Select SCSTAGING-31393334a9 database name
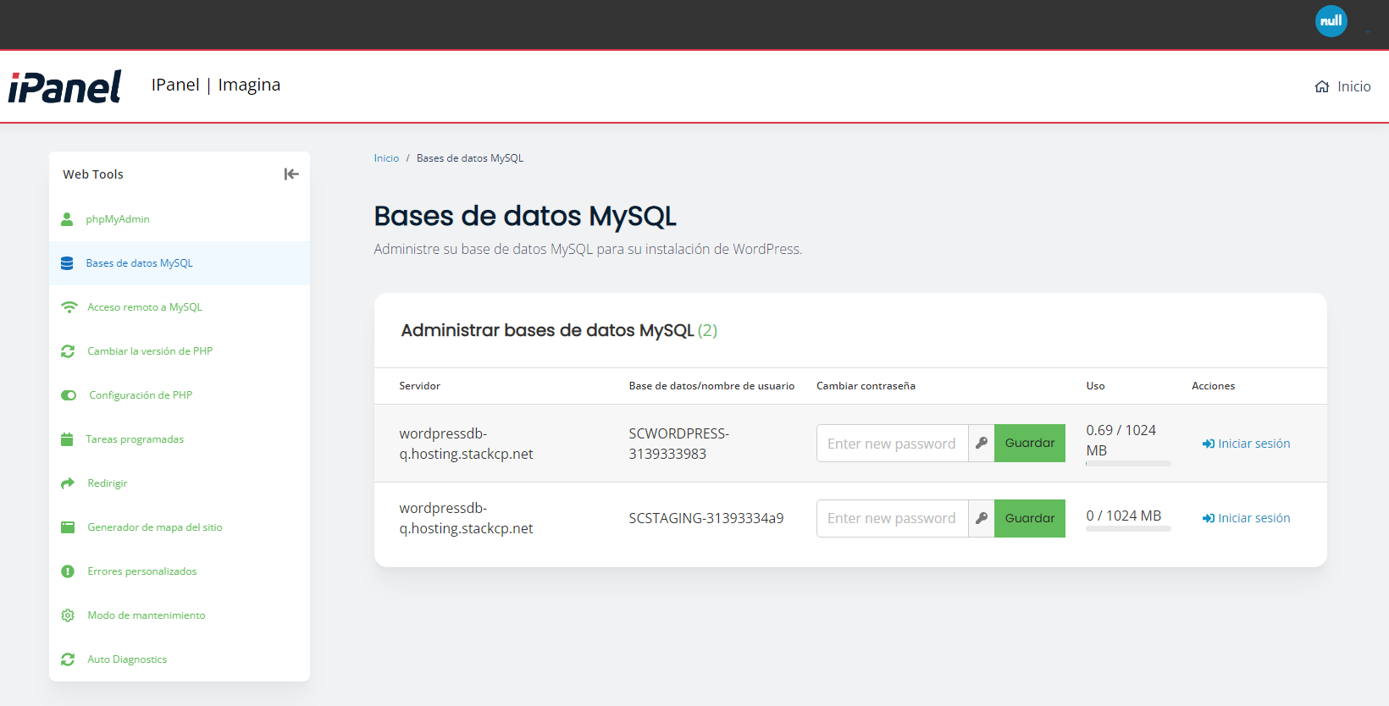Screen dimensions: 1389x706 pyautogui.click(x=706, y=518)
